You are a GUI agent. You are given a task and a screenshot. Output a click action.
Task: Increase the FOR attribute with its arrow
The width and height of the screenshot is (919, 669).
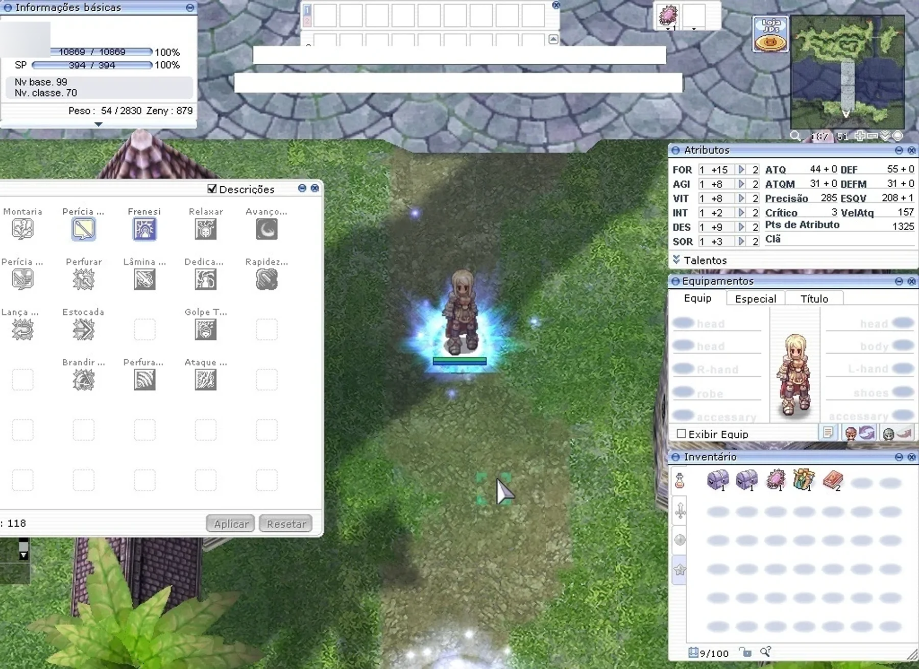[x=741, y=169]
